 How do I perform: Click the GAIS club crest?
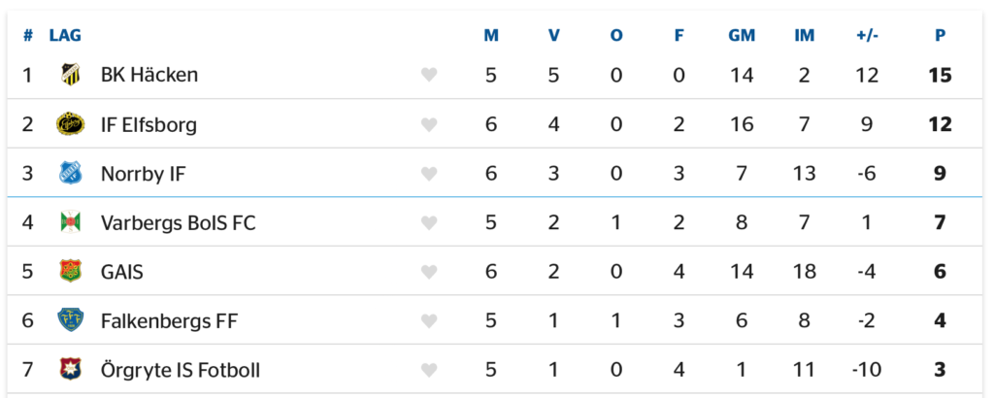(71, 272)
